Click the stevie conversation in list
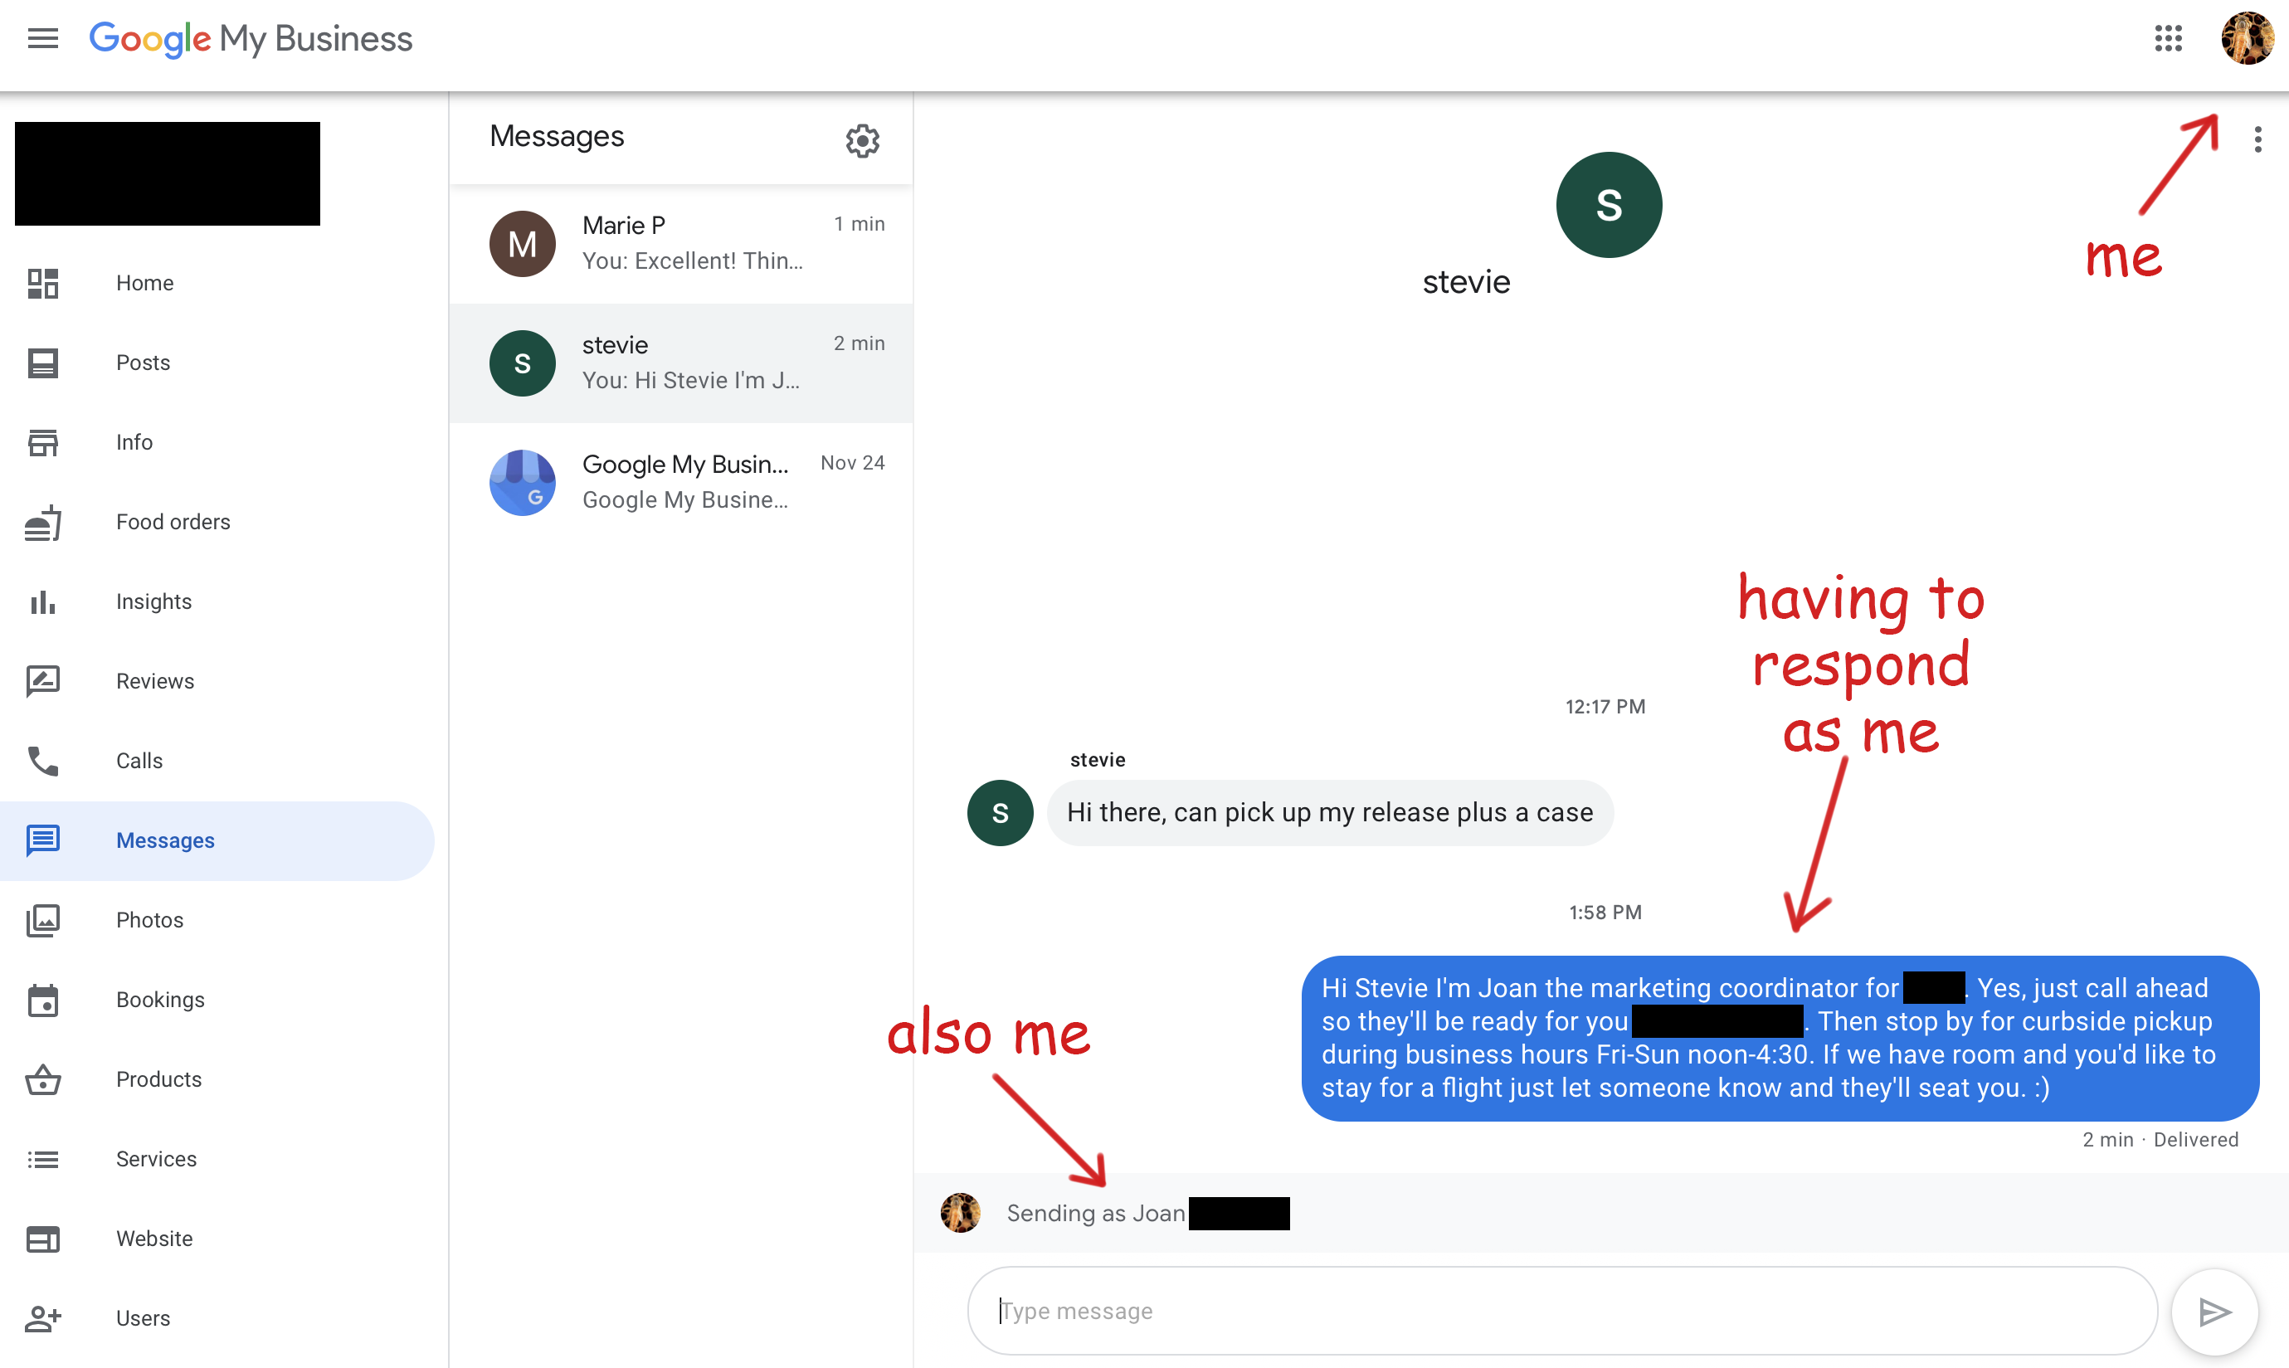This screenshot has height=1368, width=2289. tap(684, 362)
